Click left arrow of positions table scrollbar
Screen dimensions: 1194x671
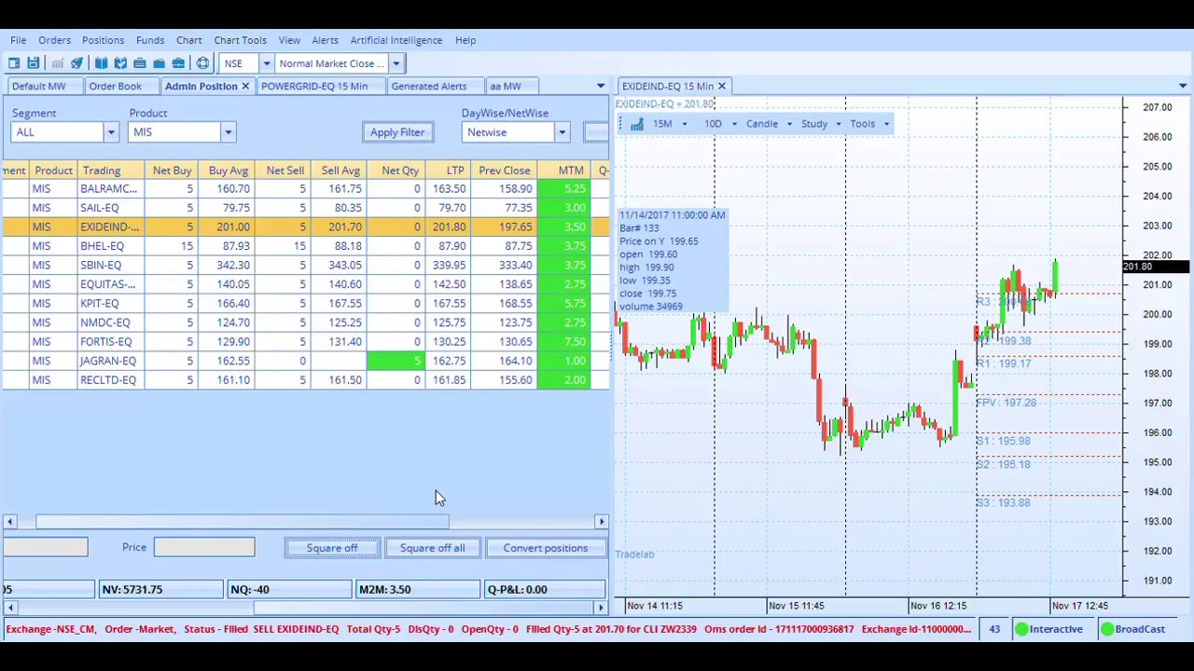[x=8, y=522]
